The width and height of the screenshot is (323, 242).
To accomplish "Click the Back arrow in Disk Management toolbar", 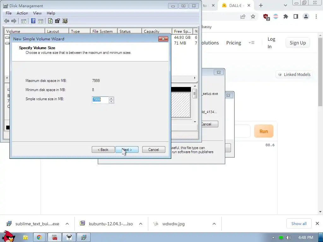I will tap(7, 21).
